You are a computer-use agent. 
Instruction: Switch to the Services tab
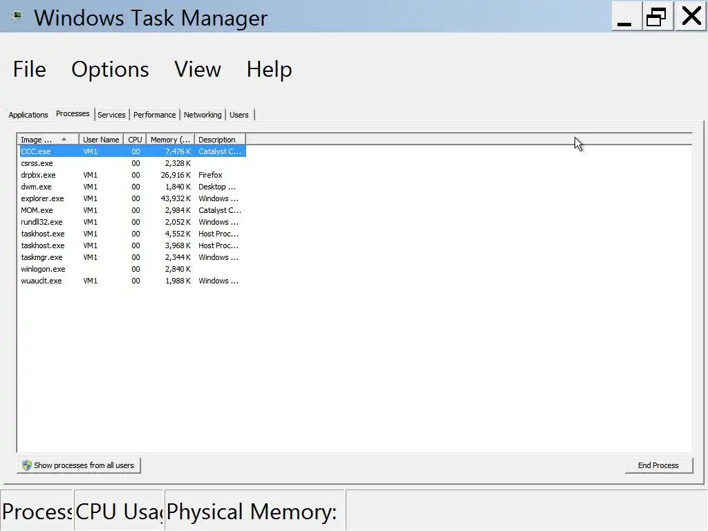(111, 115)
